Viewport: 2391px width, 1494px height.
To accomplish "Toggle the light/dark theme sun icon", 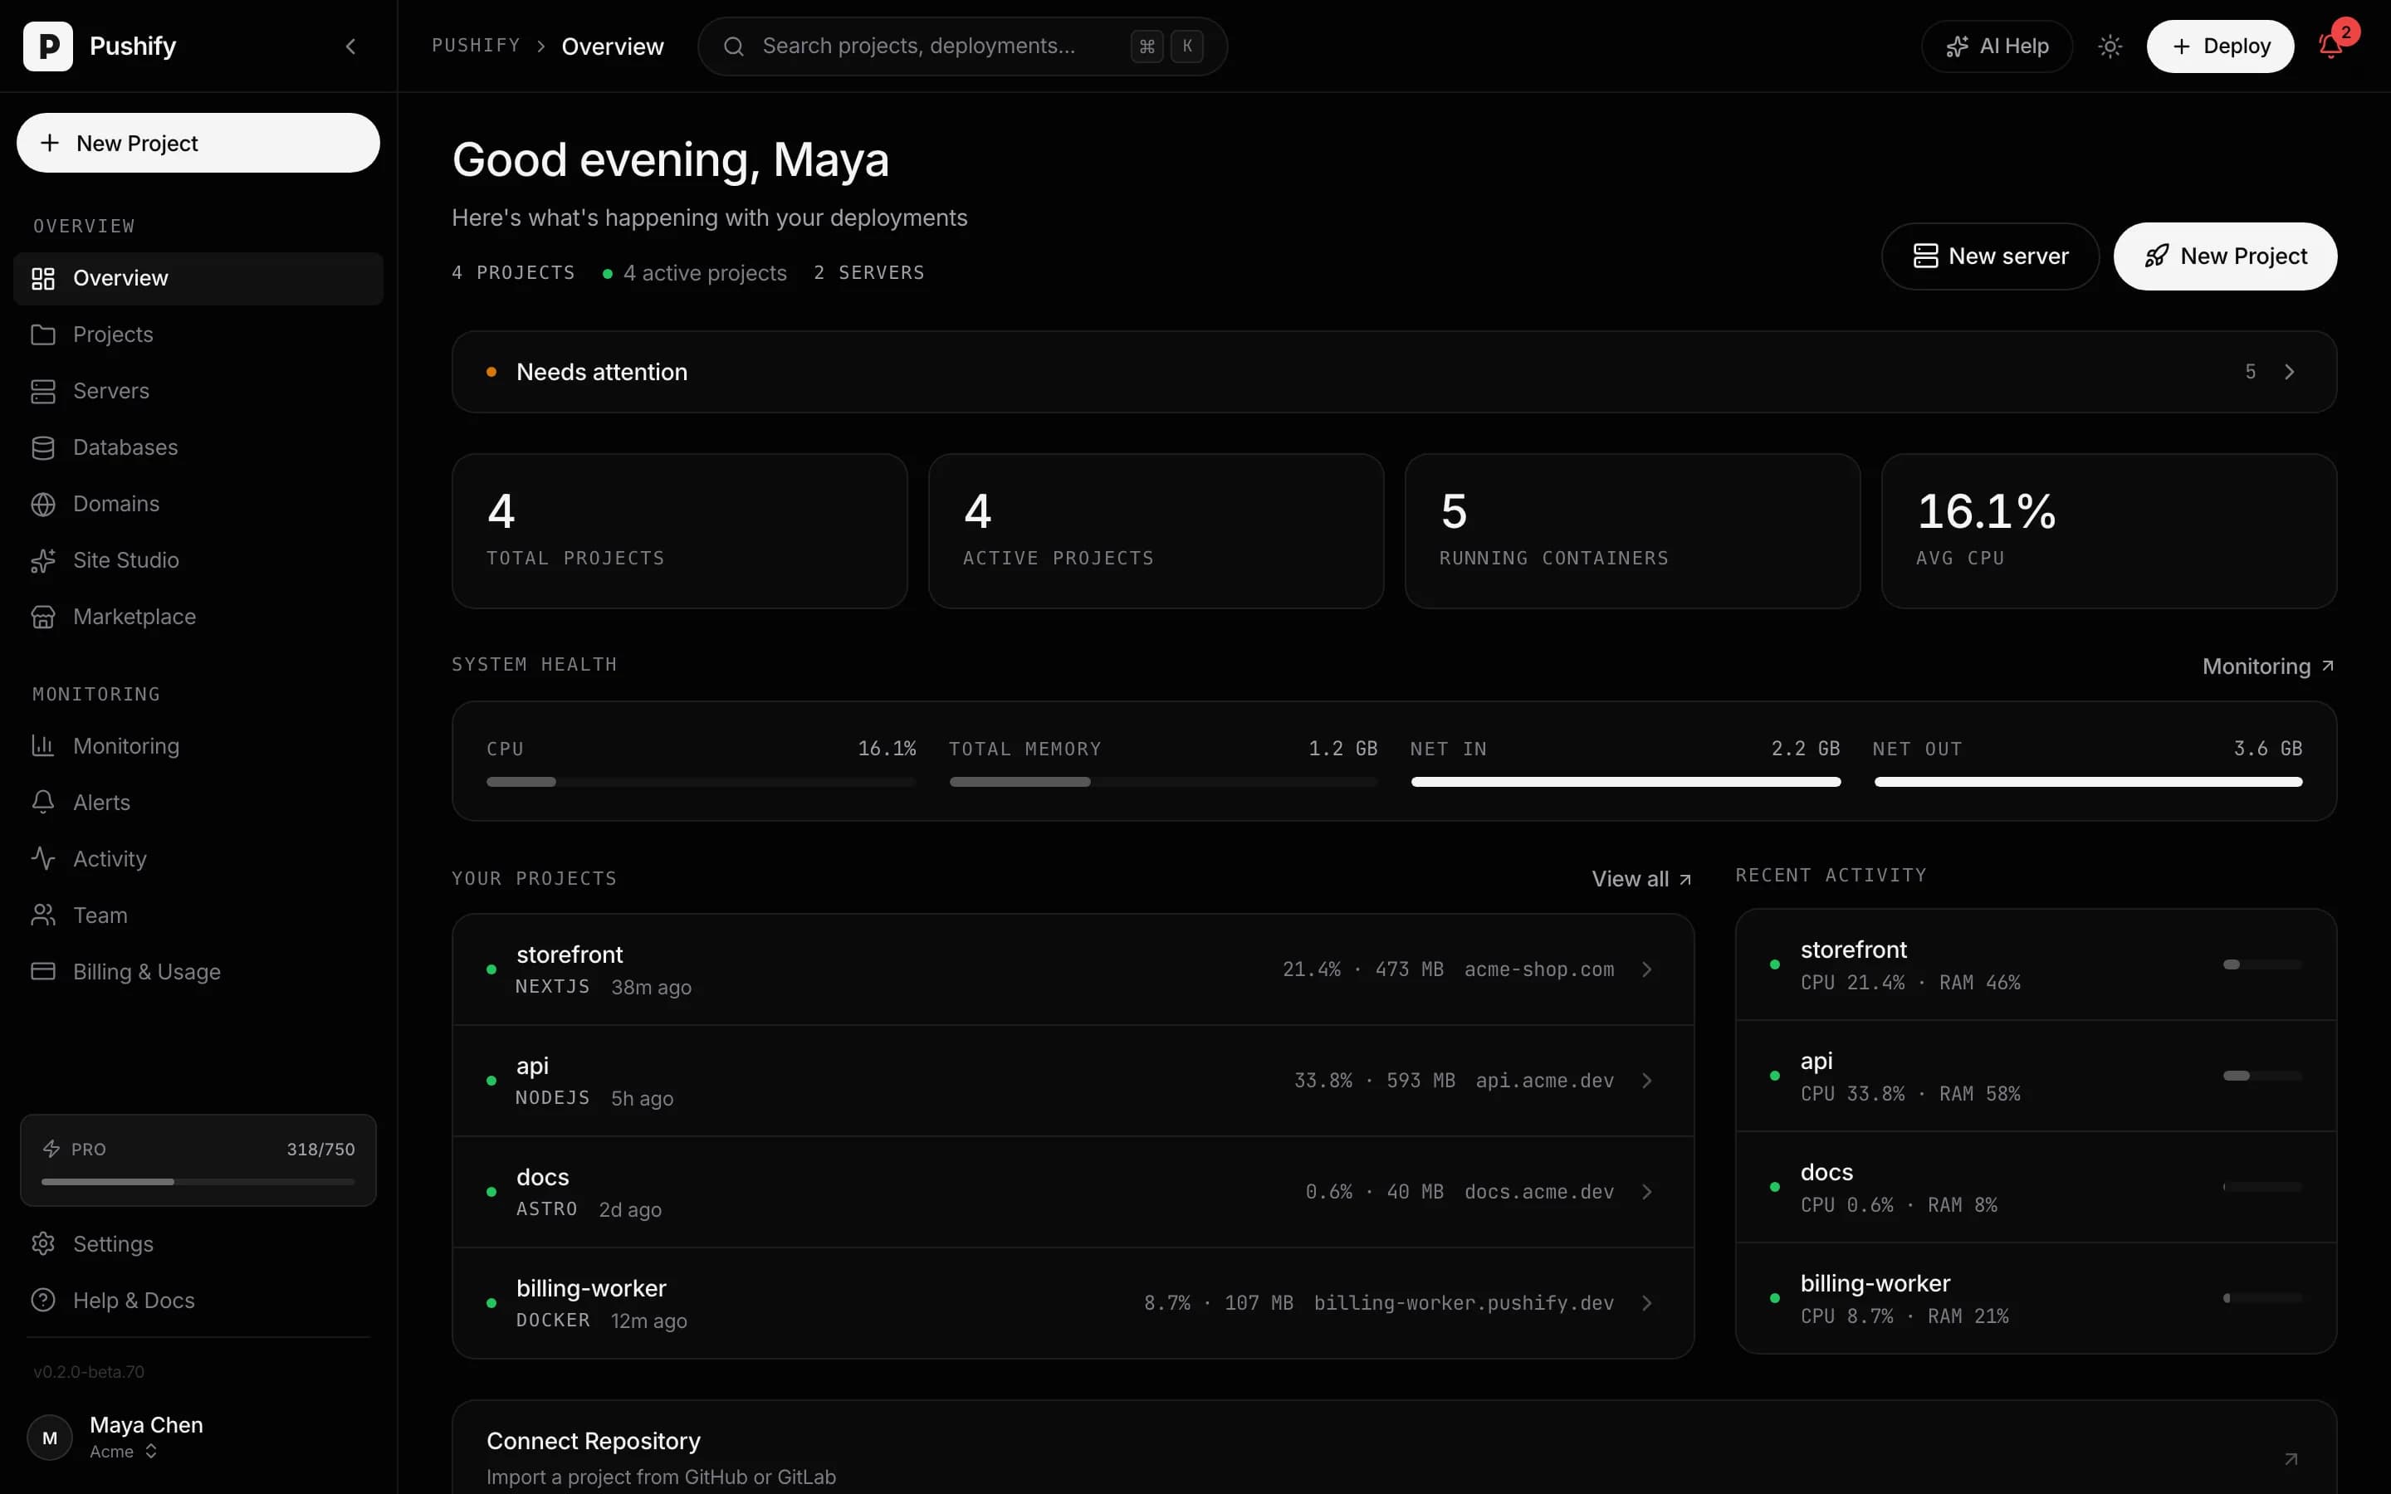I will click(x=2110, y=46).
